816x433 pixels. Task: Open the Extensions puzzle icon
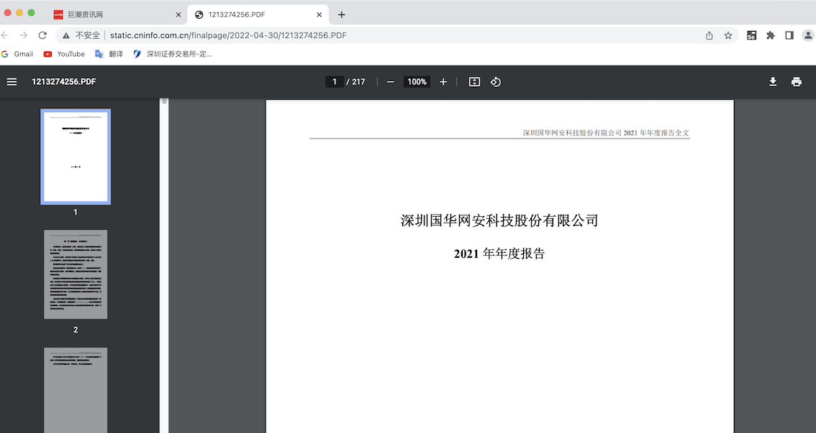click(x=771, y=35)
